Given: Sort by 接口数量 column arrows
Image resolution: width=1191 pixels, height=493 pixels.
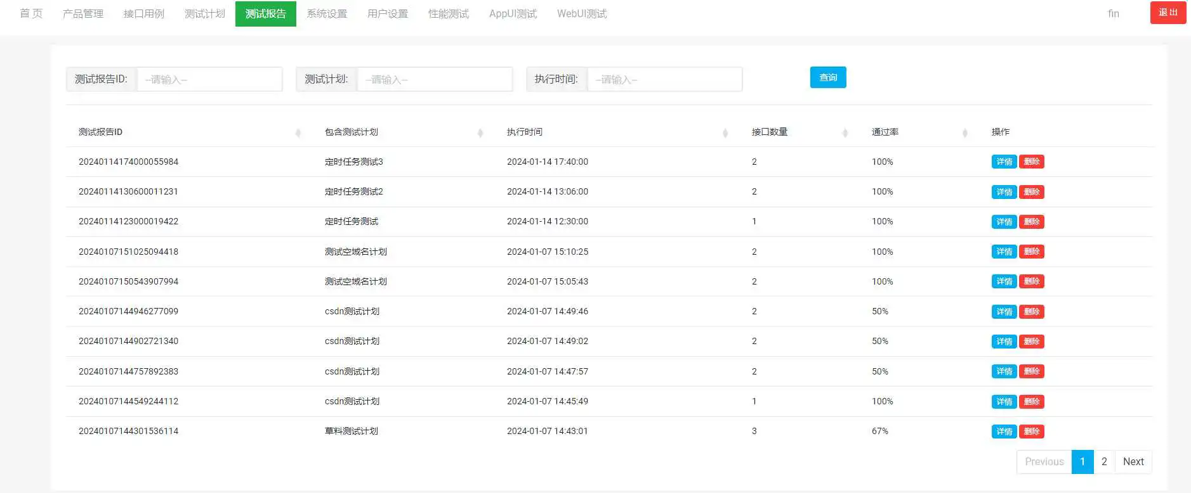Looking at the screenshot, I should pos(845,132).
